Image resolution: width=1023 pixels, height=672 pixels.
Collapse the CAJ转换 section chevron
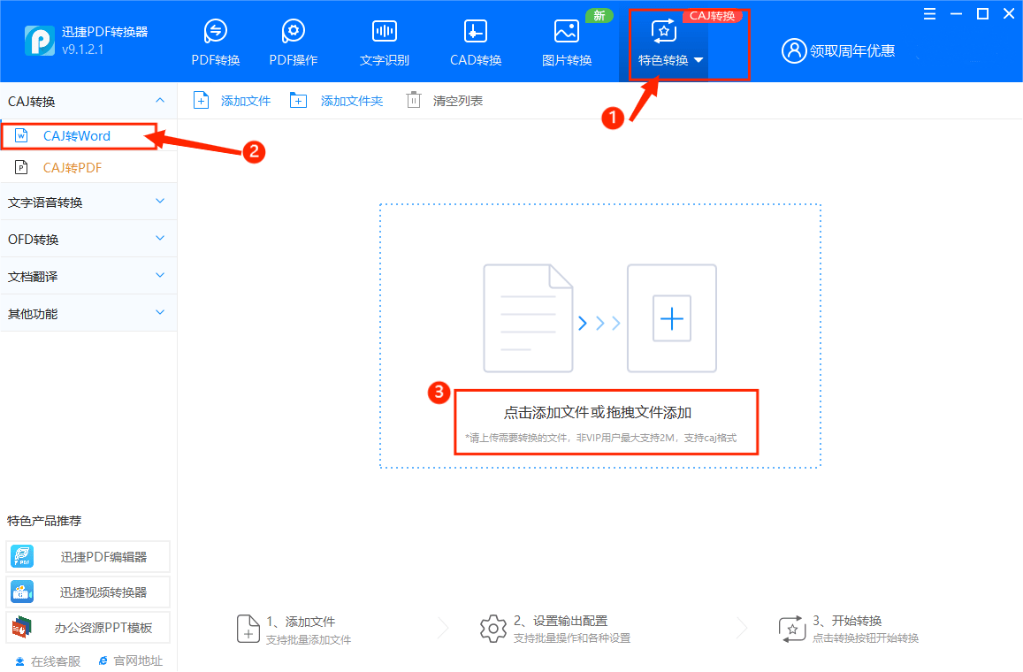tap(160, 101)
